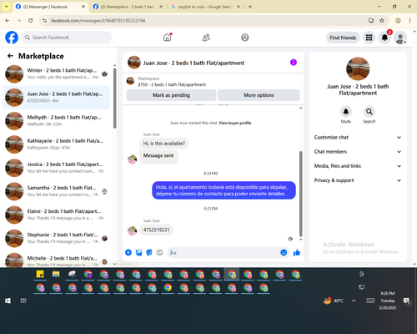Image resolution: width=417 pixels, height=334 pixels.
Task: Click the "Hi, is this available?" message
Action: click(164, 144)
